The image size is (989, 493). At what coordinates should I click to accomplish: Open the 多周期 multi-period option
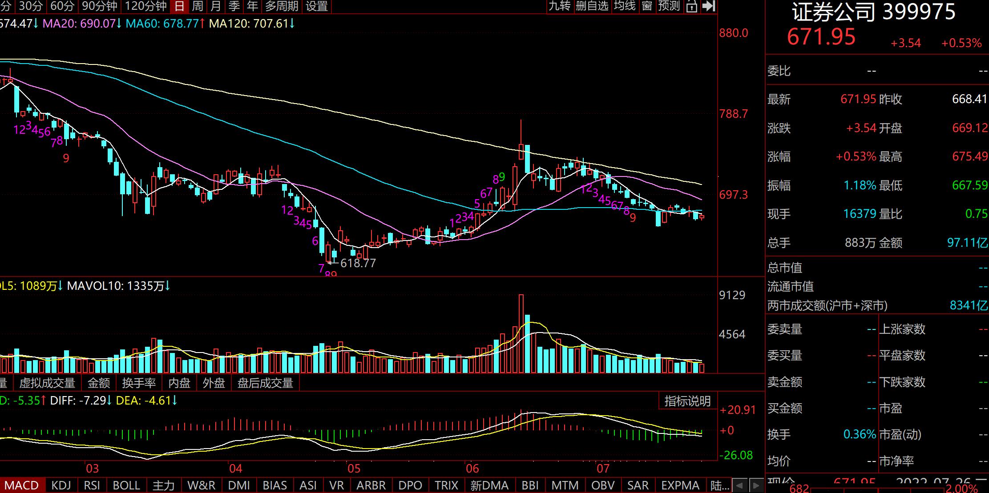click(281, 6)
